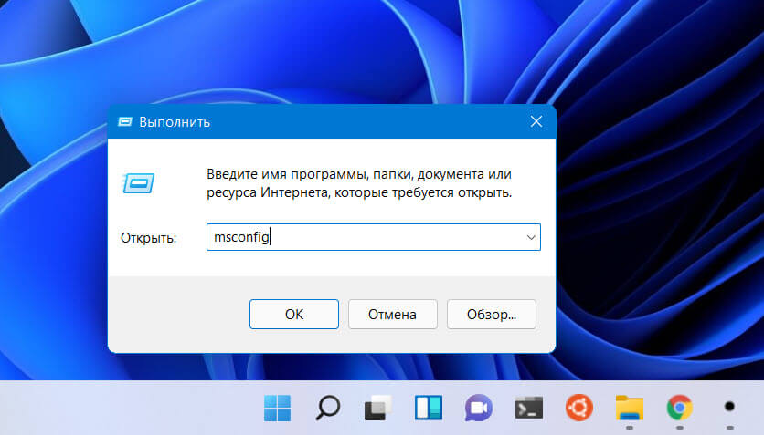Screen dimensions: 764x435
Task: Click the OK button in Run dialog
Action: click(x=293, y=314)
